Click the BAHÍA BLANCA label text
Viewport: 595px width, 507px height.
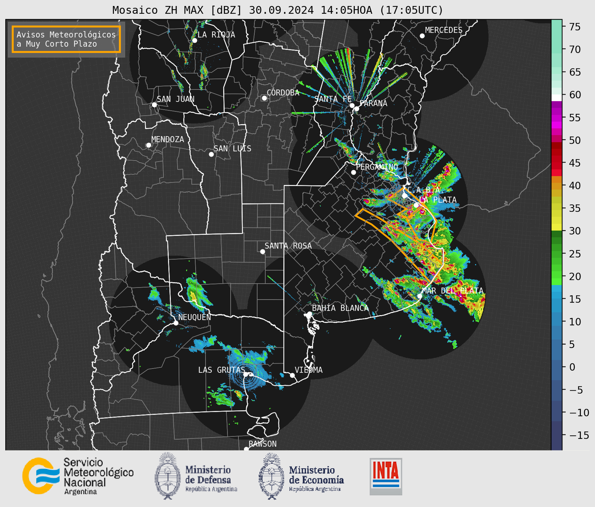(x=340, y=308)
